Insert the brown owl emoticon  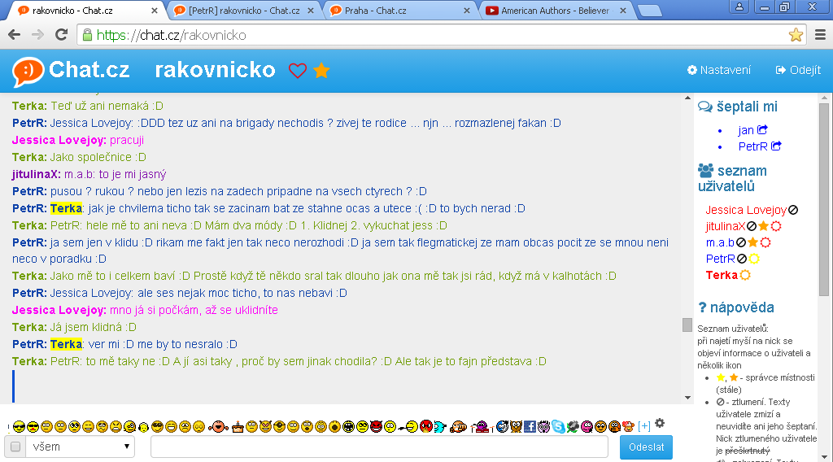515,426
